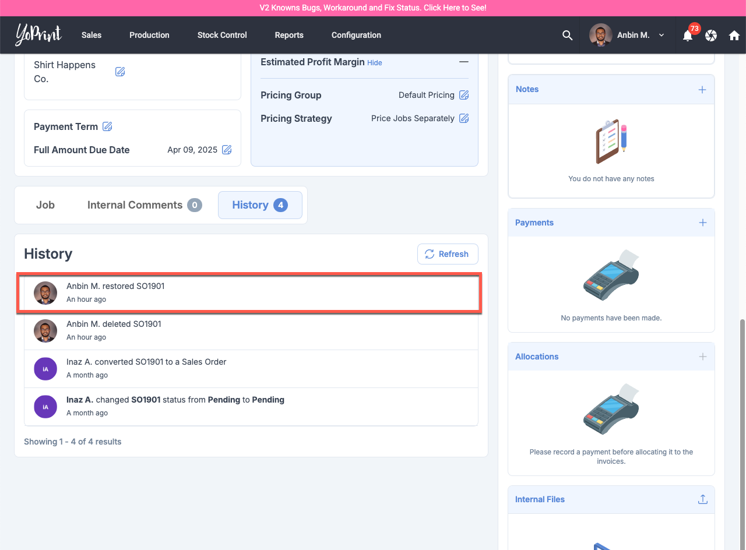Collapse the Estimated Profit Margin section

point(463,62)
